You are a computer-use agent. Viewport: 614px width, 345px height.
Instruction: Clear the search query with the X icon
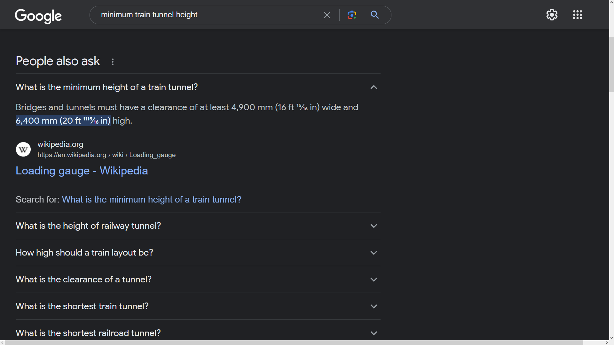(327, 15)
